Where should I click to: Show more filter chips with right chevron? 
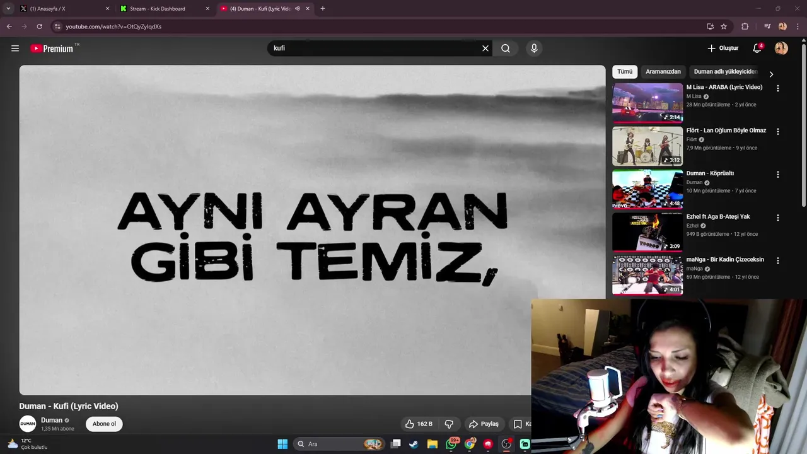[x=771, y=74]
